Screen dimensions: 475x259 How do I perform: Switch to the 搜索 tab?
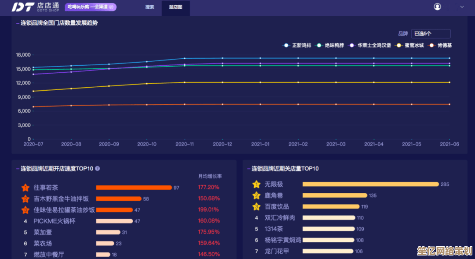click(150, 7)
